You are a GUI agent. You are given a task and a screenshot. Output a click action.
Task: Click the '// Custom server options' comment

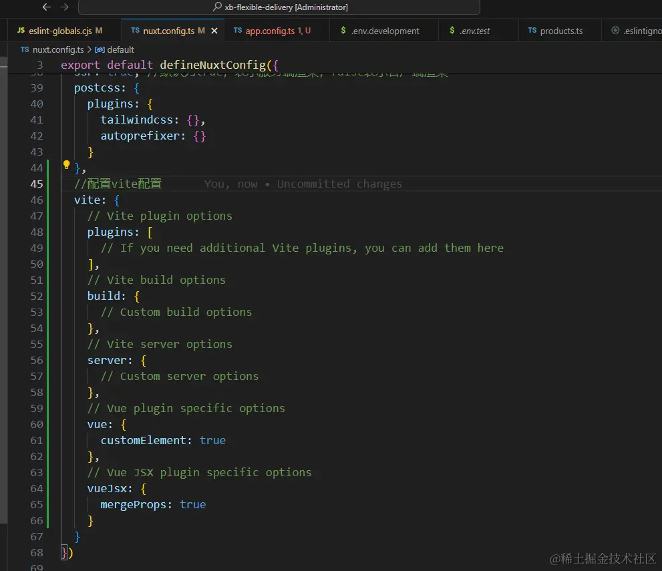pos(180,377)
